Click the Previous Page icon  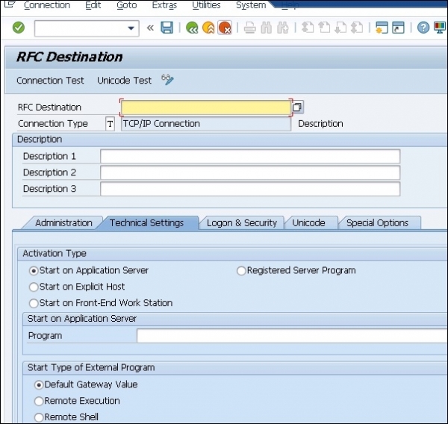click(324, 28)
